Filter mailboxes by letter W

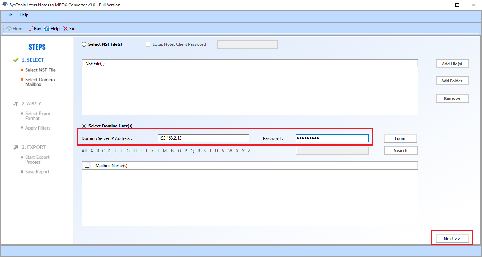pyautogui.click(x=230, y=151)
